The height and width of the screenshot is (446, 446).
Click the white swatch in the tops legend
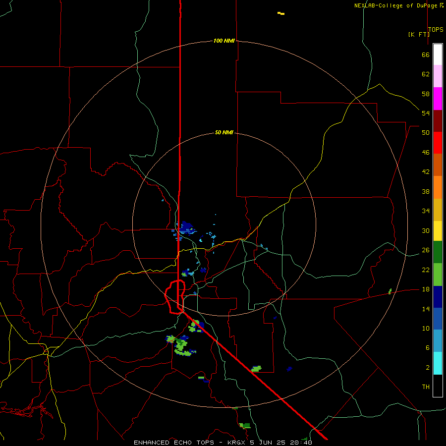tap(438, 55)
